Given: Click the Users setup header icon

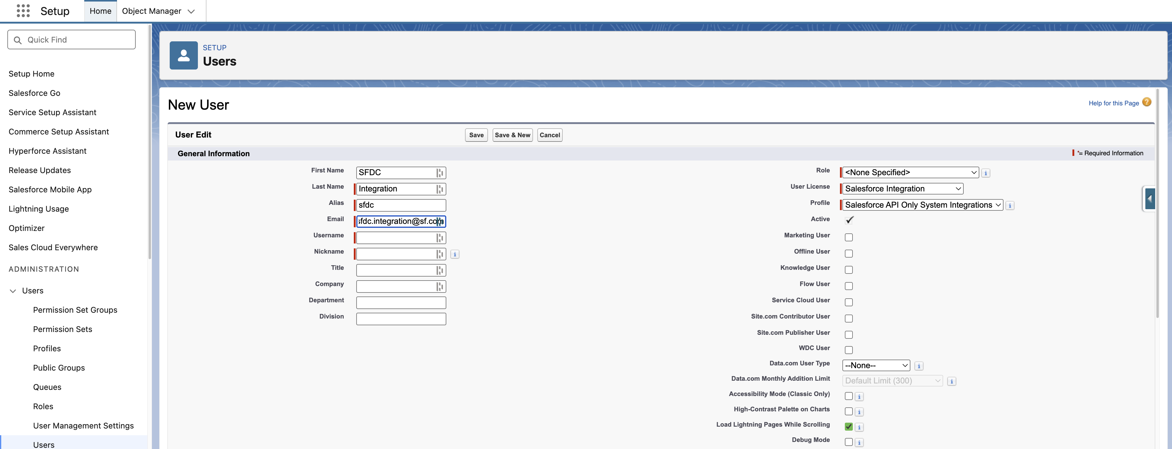Looking at the screenshot, I should pos(183,55).
